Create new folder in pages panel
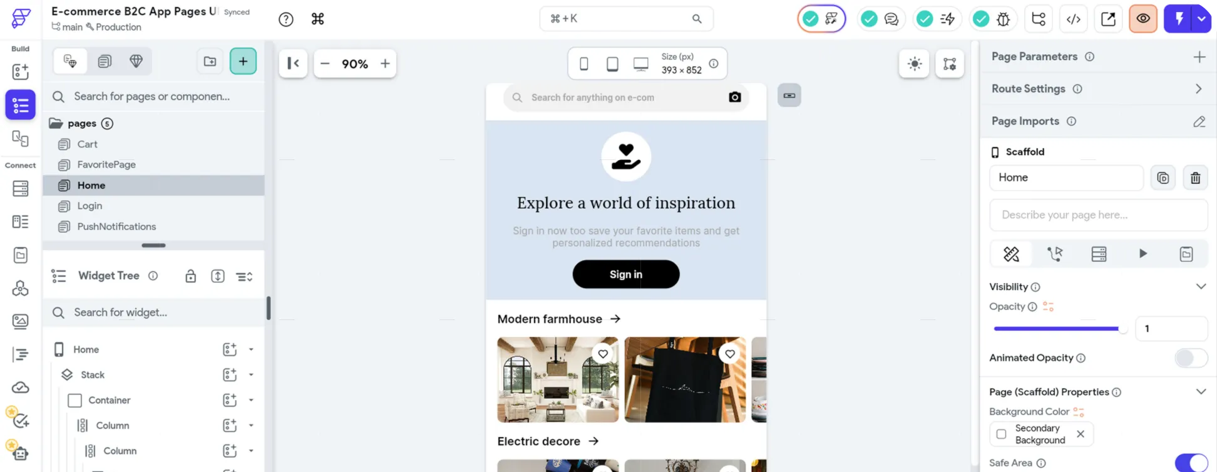 point(210,61)
